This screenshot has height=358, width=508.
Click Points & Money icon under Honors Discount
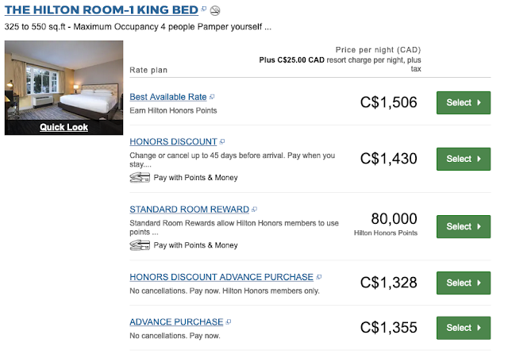[x=140, y=177]
